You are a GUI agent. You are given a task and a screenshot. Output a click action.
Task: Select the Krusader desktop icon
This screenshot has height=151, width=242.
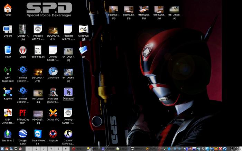[x=68, y=94]
